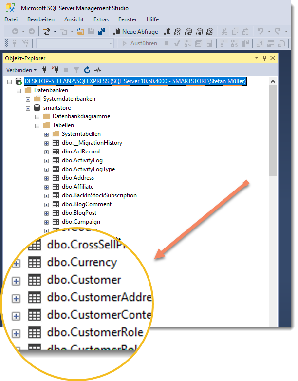
Task: Open the Extras menu
Action: pyautogui.click(x=101, y=19)
